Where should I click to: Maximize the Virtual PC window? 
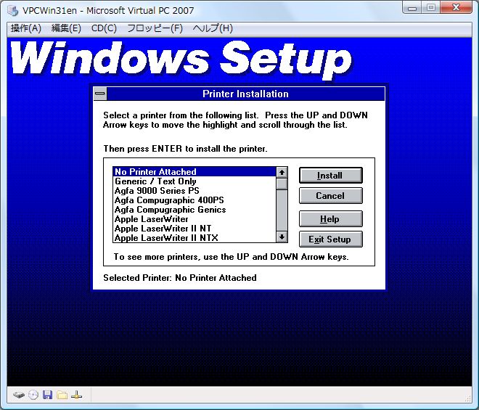click(431, 7)
